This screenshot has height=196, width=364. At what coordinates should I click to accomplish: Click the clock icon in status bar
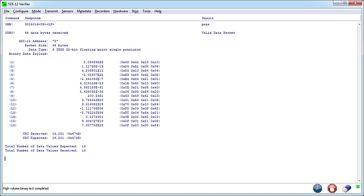click(x=317, y=188)
